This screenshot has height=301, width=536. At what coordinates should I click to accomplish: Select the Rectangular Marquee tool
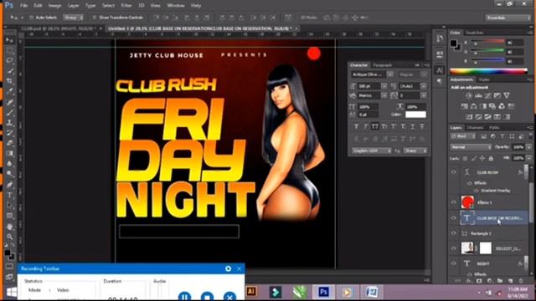click(x=9, y=50)
